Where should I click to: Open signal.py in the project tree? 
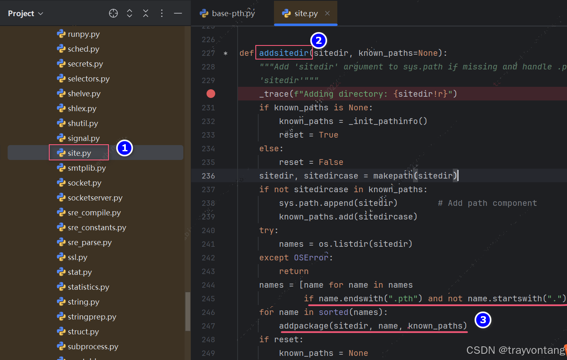[x=78, y=138]
